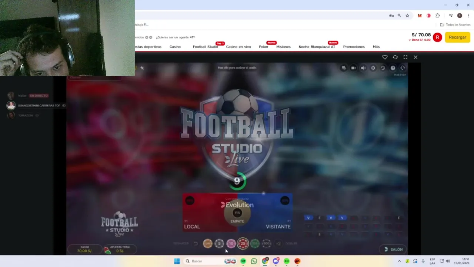Viewport: 474px width, 267px height.
Task: Double the bet with x2 button
Action: pos(278,244)
